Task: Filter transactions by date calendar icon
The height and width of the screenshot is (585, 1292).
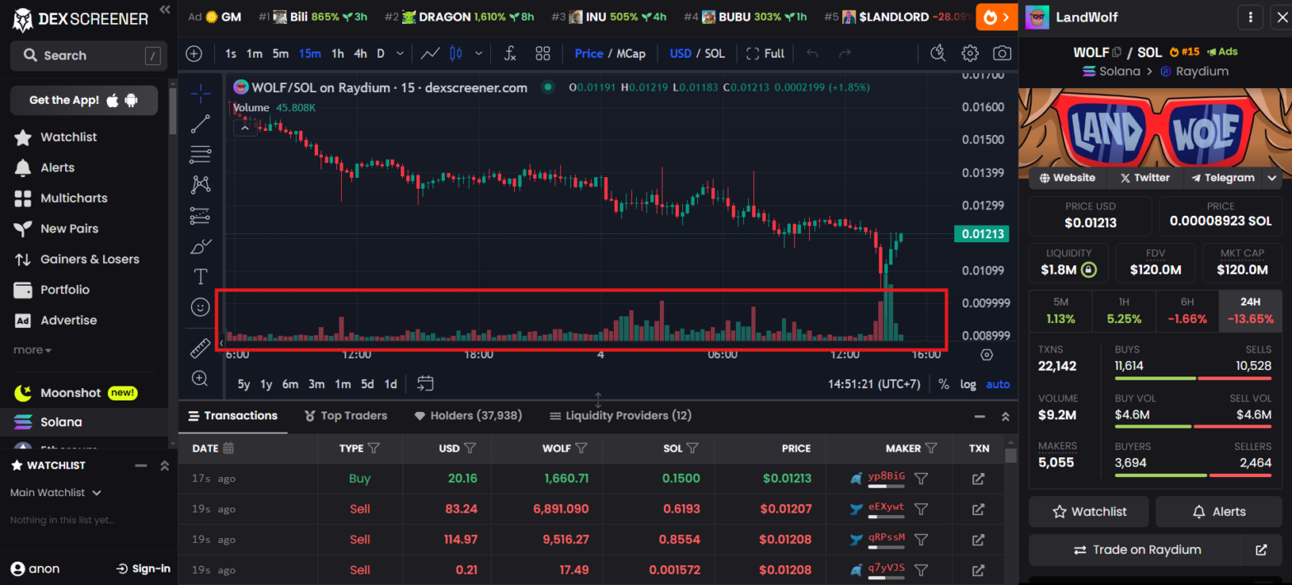Action: [x=228, y=448]
